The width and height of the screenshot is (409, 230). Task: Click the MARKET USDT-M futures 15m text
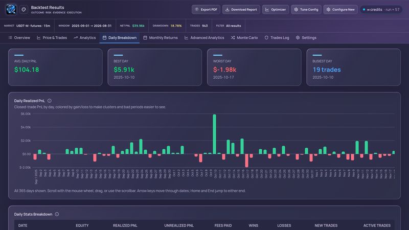tap(33, 26)
